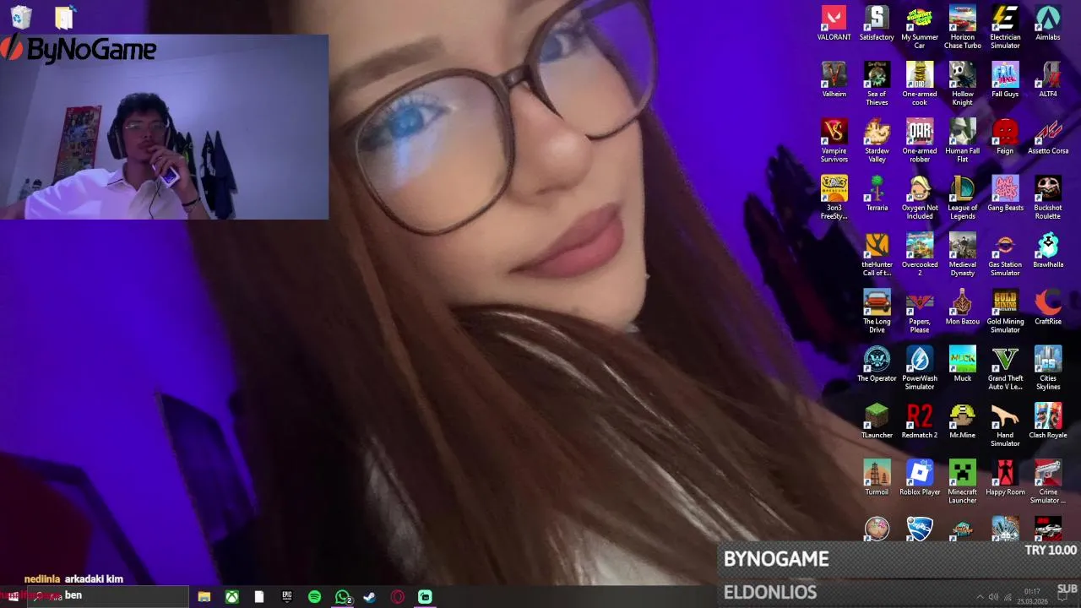Open WhatsApp from the taskbar
Viewport: 1081px width, 608px height.
pos(342,597)
